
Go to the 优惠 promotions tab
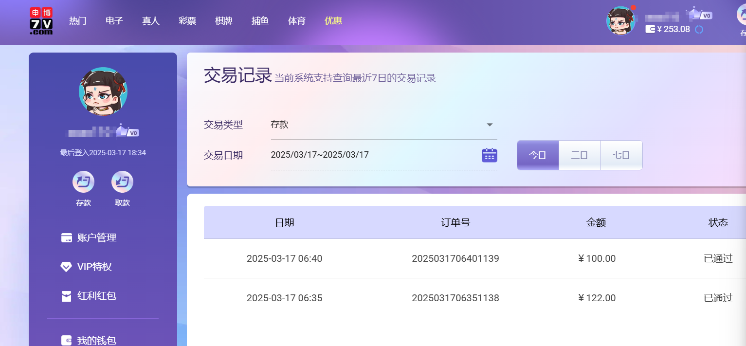click(333, 21)
